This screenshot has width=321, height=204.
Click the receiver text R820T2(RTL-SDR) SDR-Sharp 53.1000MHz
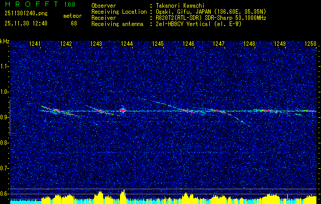(211, 18)
